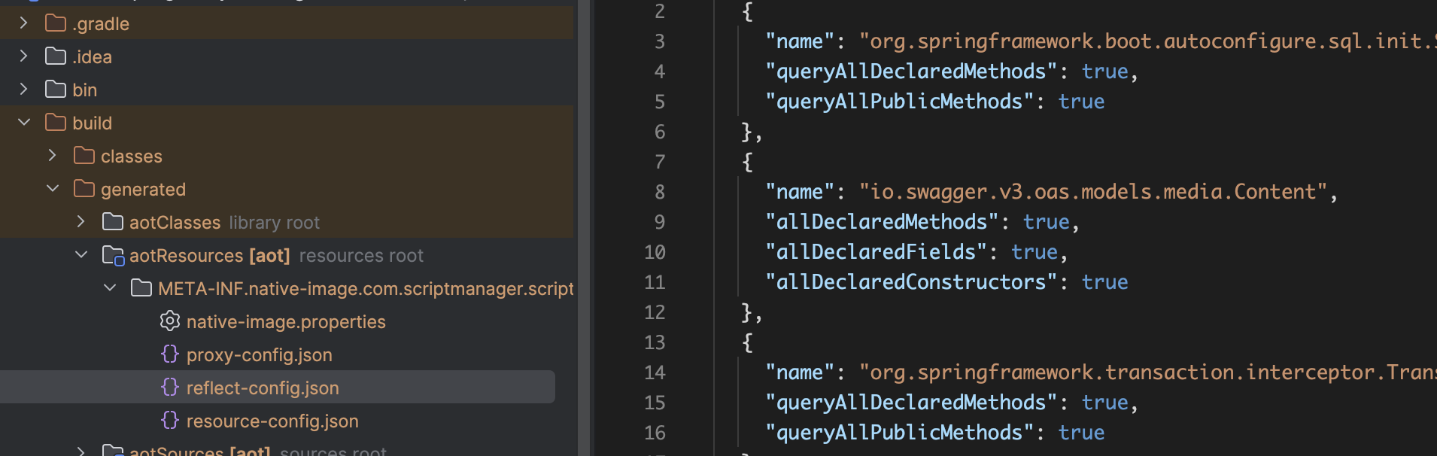Expand the .gradle folder chevron
This screenshot has width=1437, height=456.
23,23
